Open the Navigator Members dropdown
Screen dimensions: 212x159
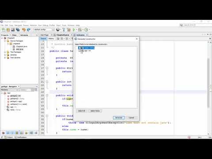click(x=10, y=90)
